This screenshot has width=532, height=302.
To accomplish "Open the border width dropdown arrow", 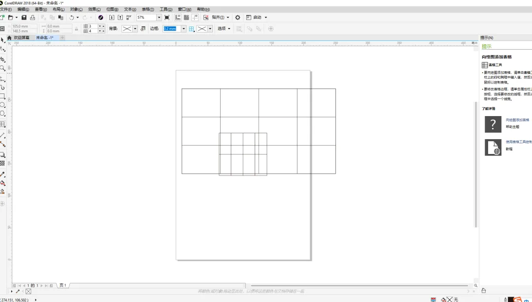I will [184, 29].
